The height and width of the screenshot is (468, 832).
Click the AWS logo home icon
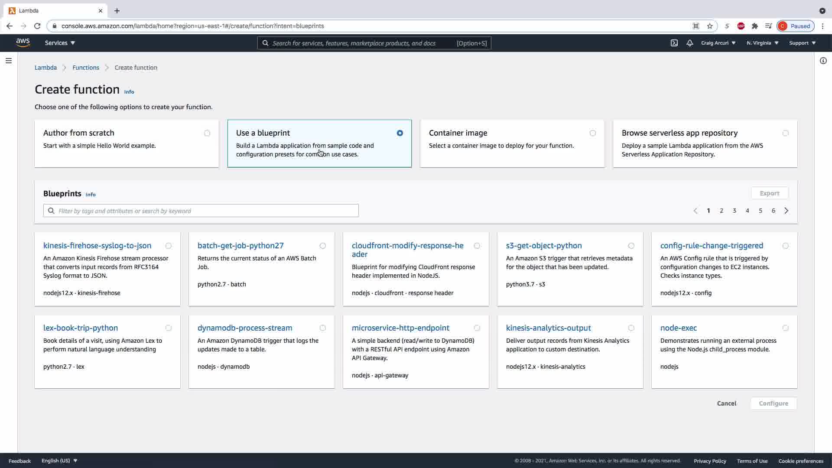pyautogui.click(x=23, y=42)
